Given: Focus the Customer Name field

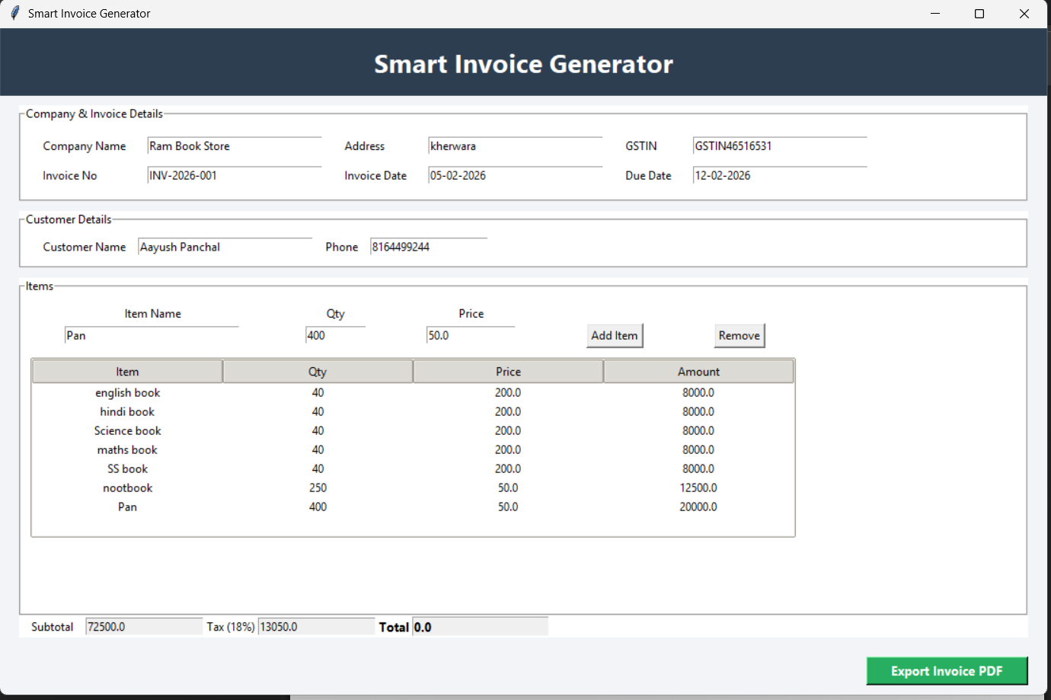Looking at the screenshot, I should tap(225, 248).
